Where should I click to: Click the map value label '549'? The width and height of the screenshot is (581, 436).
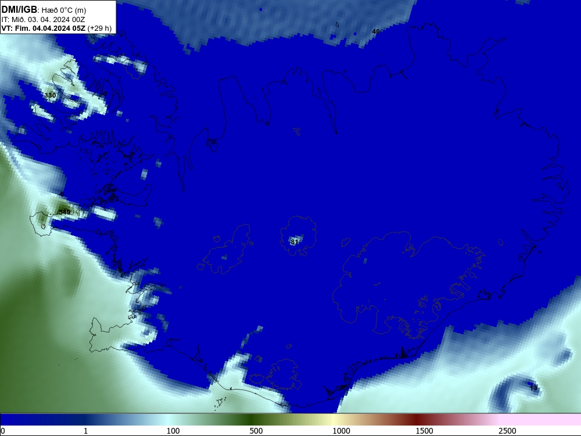coord(64,212)
